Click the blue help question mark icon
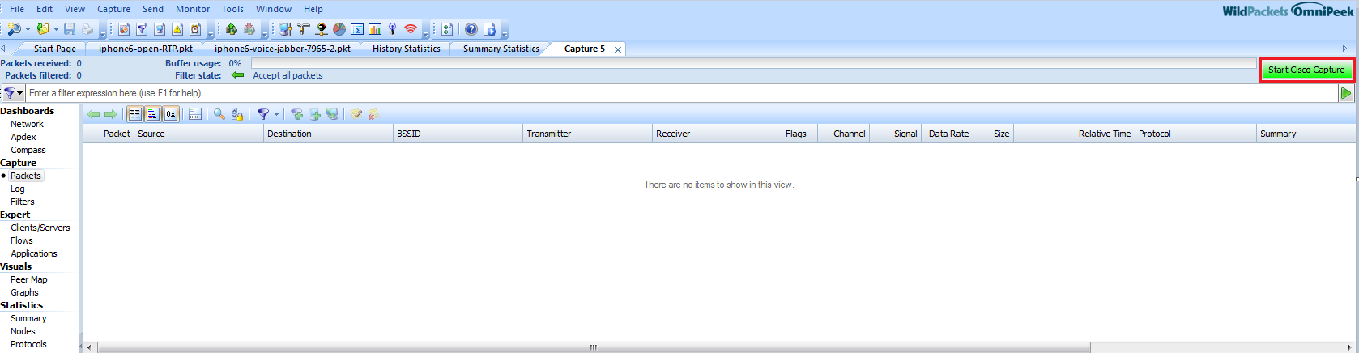Image resolution: width=1359 pixels, height=353 pixels. [471, 29]
